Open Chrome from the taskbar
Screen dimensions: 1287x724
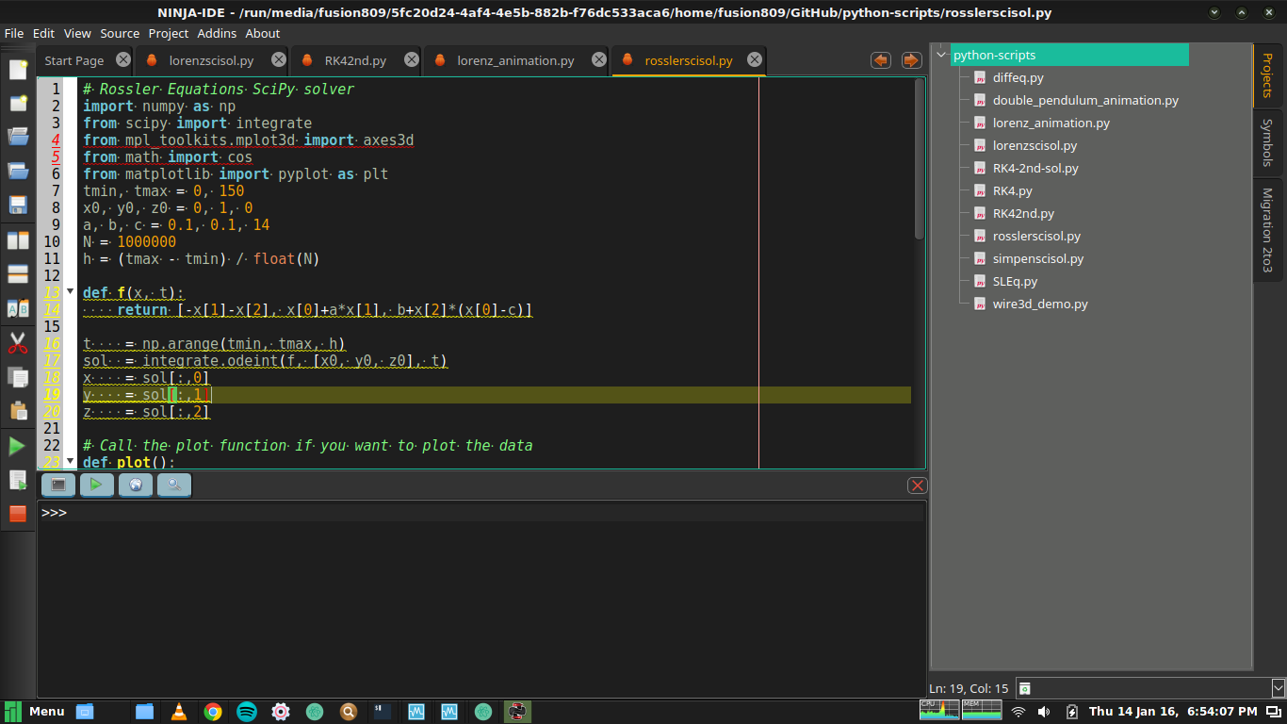(x=213, y=712)
